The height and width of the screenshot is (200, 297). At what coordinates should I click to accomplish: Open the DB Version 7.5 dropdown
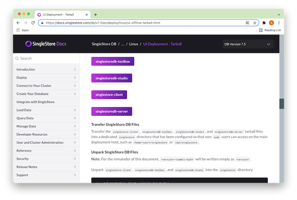click(x=248, y=44)
